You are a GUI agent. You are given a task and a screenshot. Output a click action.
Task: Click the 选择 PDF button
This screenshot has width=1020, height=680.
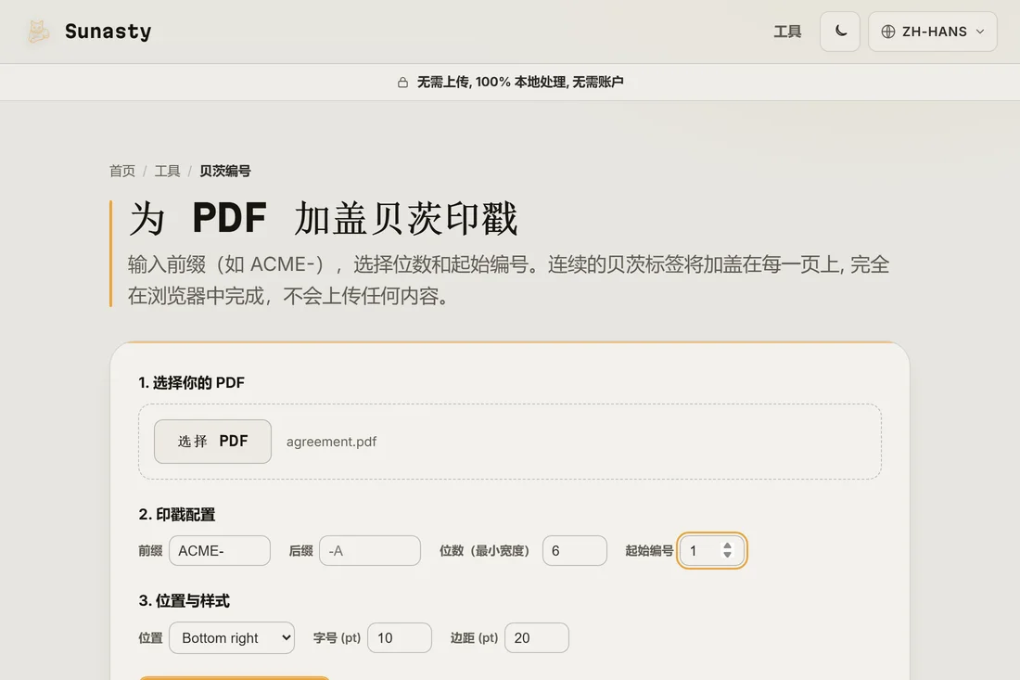tap(212, 442)
